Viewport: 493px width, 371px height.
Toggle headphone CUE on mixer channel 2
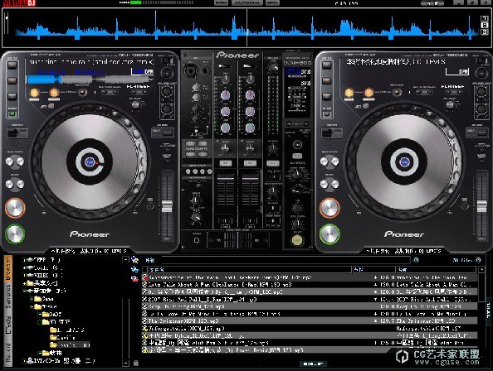(250, 163)
